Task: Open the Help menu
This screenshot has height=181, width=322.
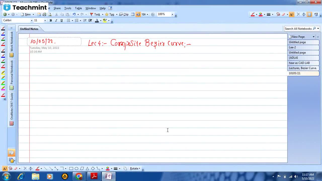Action: tap(102, 8)
